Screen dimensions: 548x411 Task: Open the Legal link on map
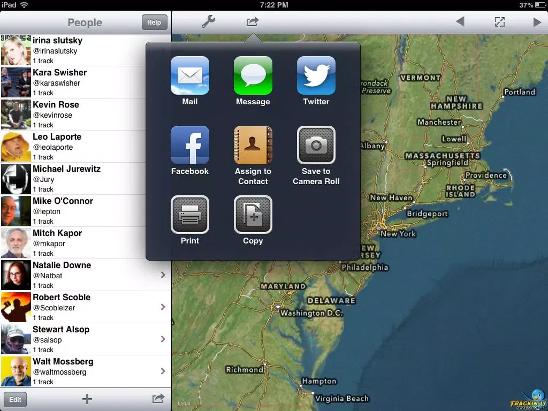click(184, 404)
